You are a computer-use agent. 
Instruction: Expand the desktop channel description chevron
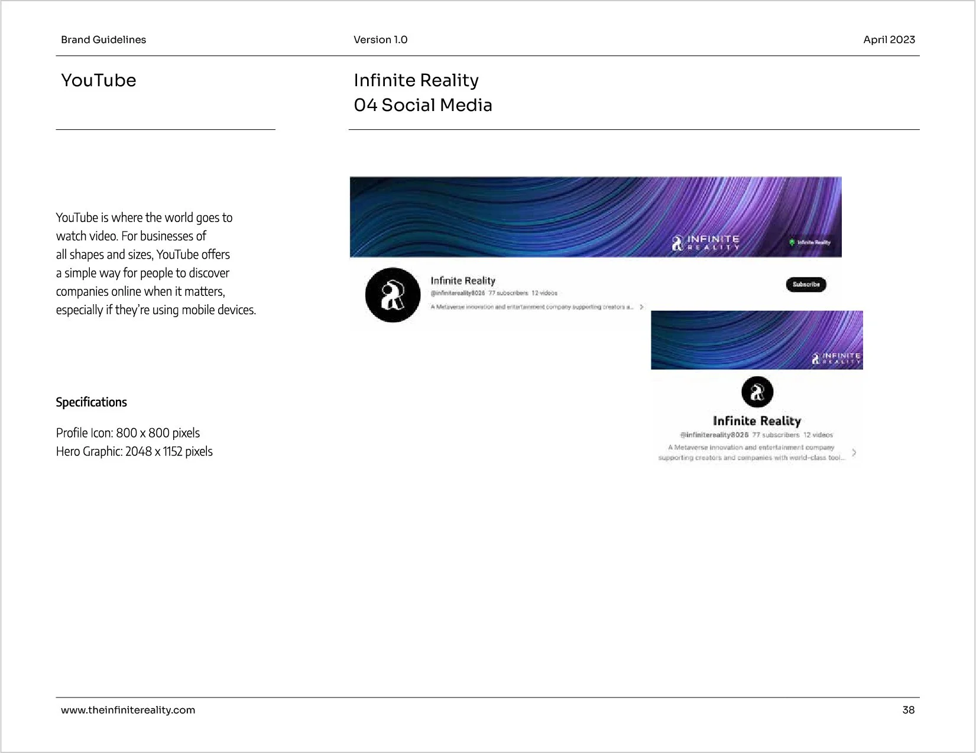coord(641,307)
